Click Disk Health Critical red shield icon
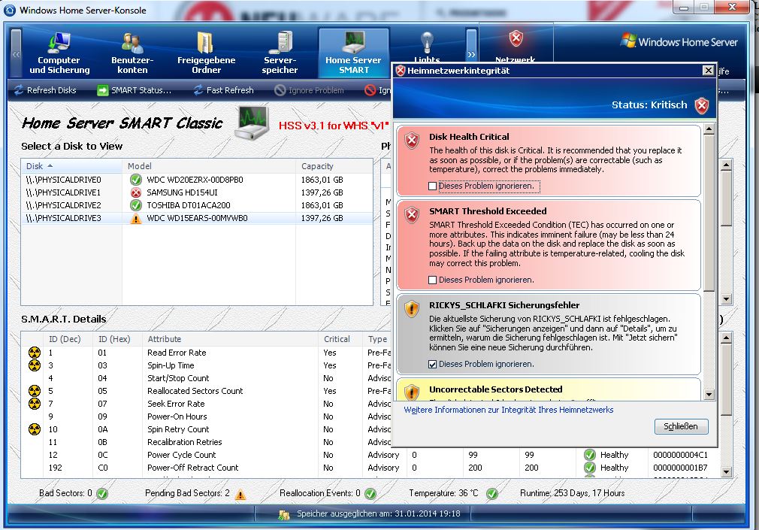This screenshot has height=530, width=759. tap(412, 141)
